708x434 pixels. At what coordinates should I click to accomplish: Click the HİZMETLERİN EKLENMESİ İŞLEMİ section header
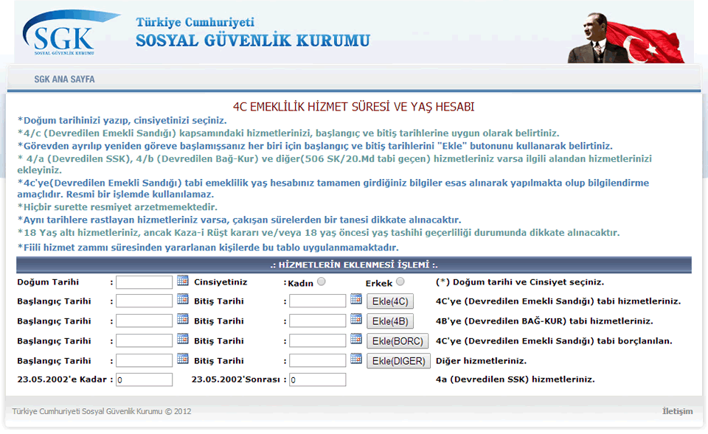pyautogui.click(x=353, y=265)
